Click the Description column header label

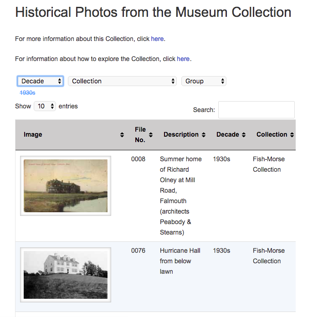tap(181, 134)
